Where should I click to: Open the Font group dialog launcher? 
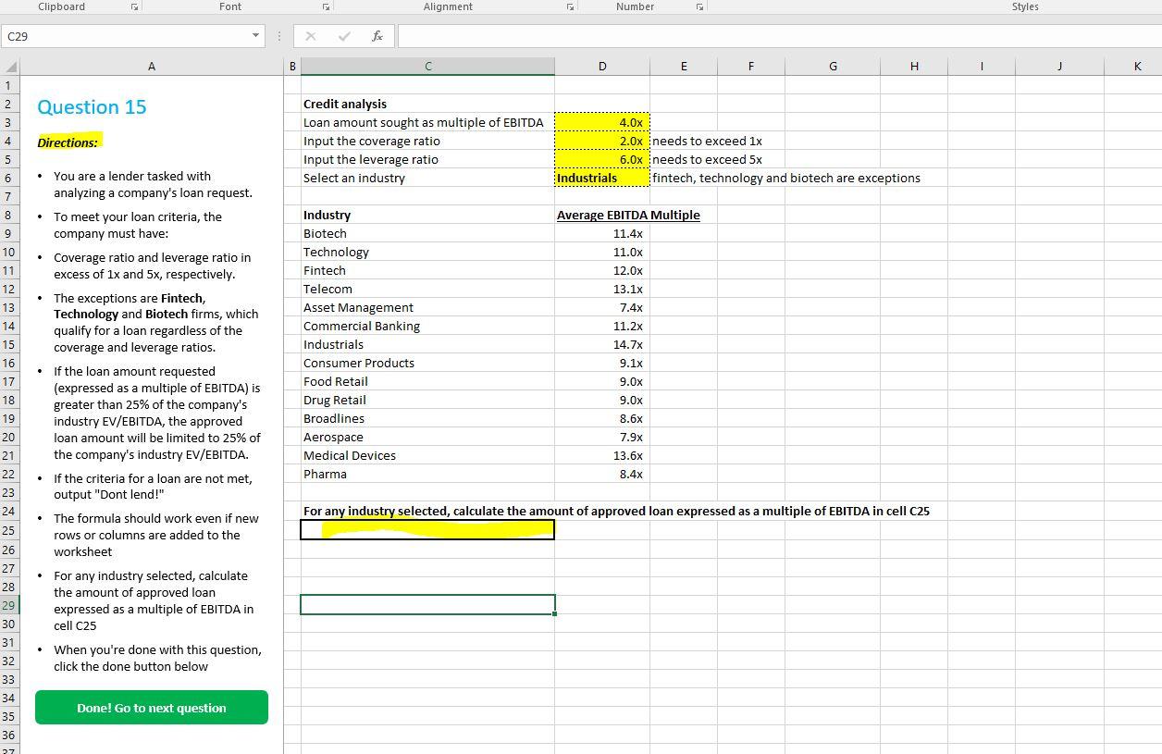[326, 6]
